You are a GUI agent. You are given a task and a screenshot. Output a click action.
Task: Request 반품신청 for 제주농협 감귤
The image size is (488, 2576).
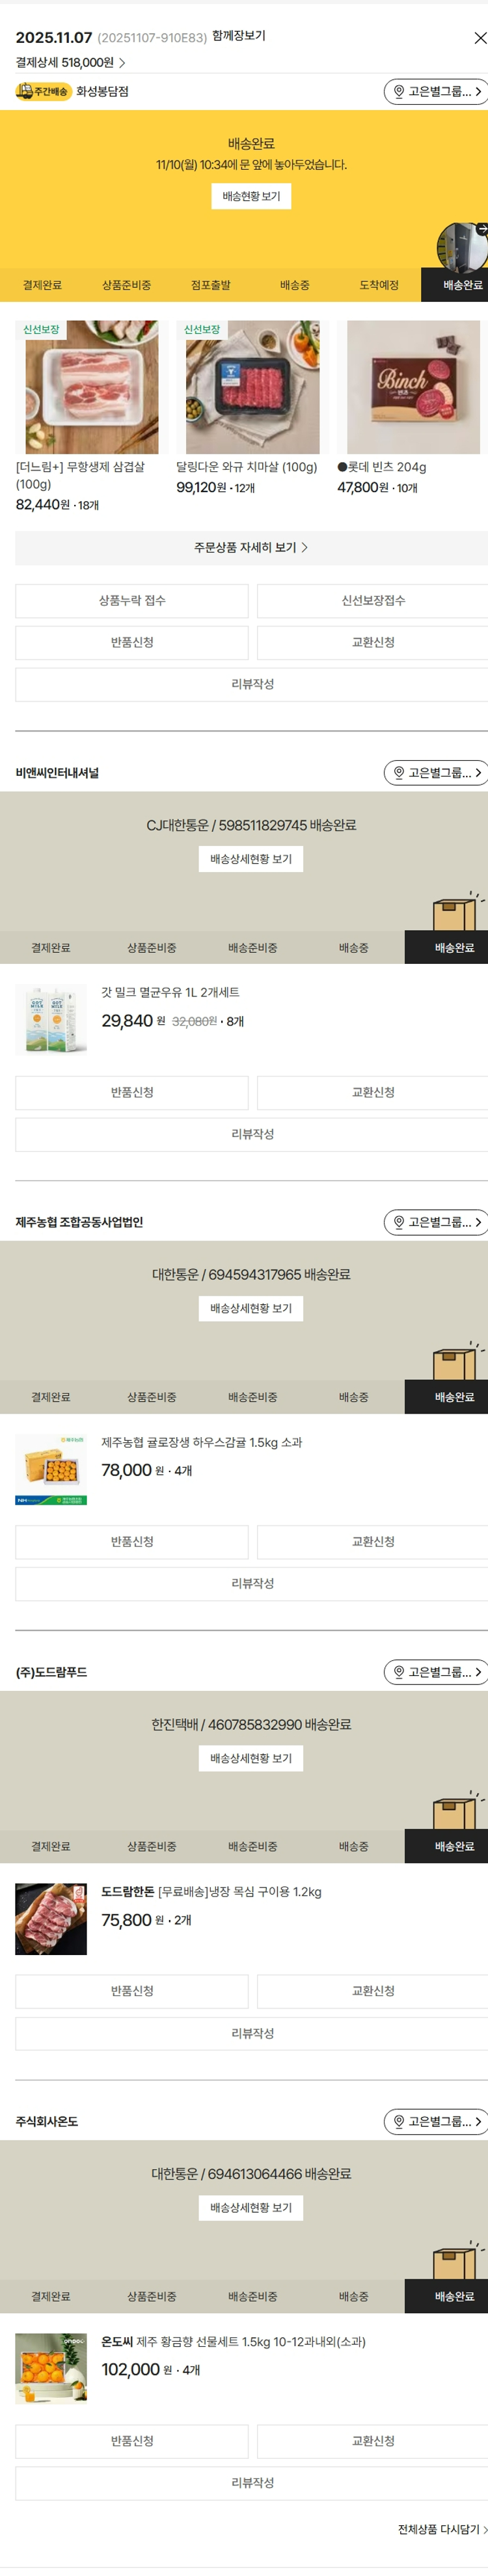pos(132,1542)
